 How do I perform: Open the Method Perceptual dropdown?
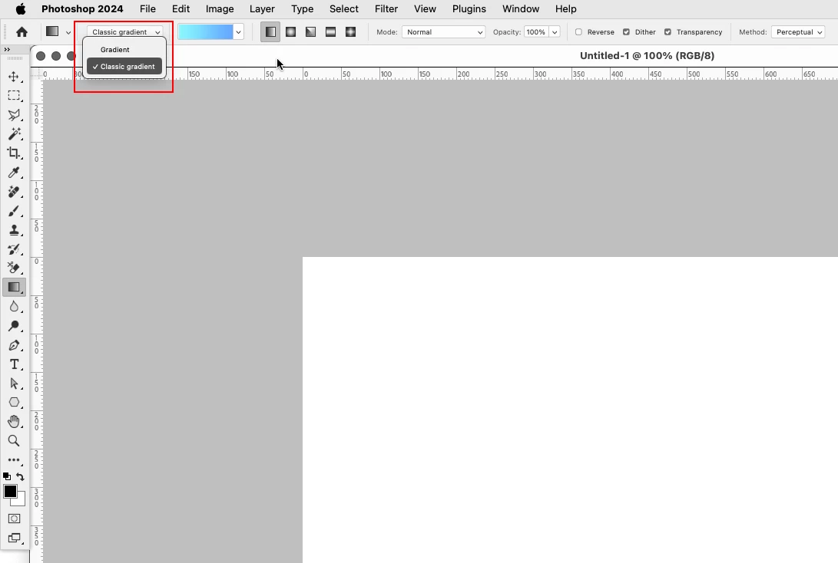tap(798, 32)
